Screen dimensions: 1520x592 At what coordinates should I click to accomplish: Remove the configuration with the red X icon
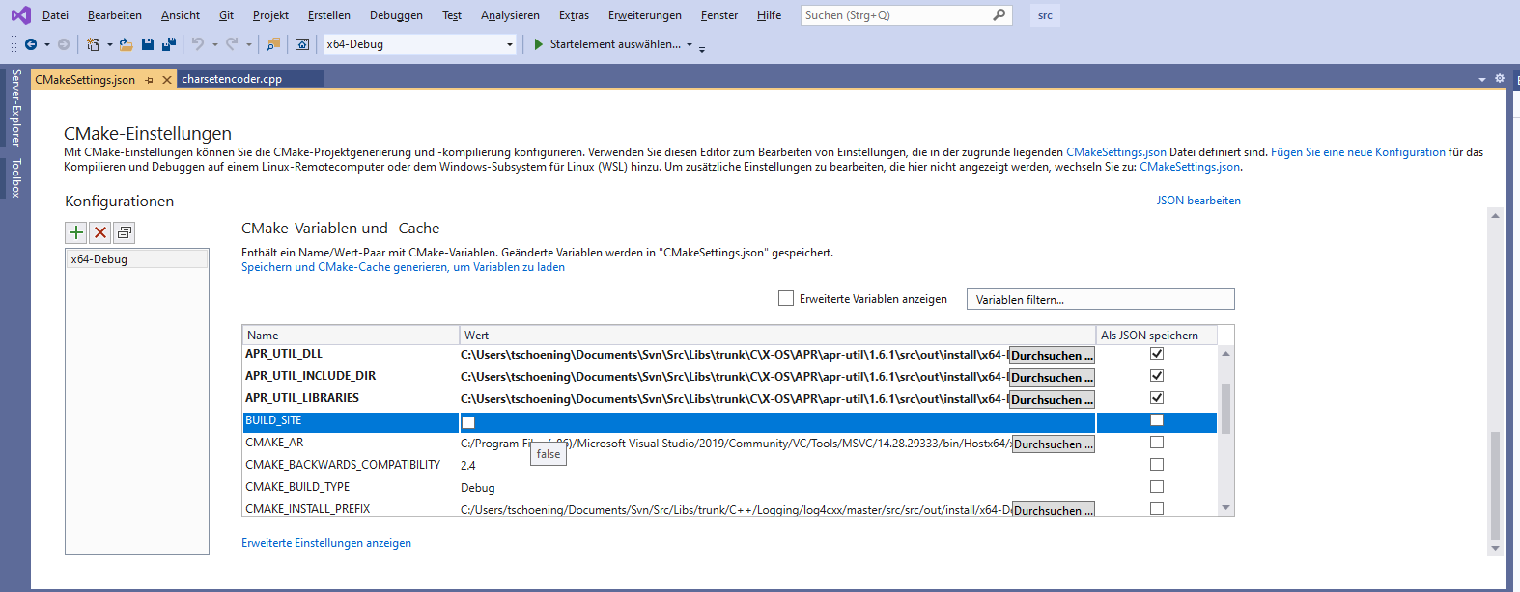pos(100,232)
